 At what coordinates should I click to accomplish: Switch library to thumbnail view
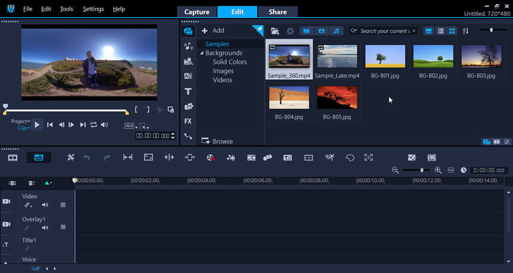point(452,31)
